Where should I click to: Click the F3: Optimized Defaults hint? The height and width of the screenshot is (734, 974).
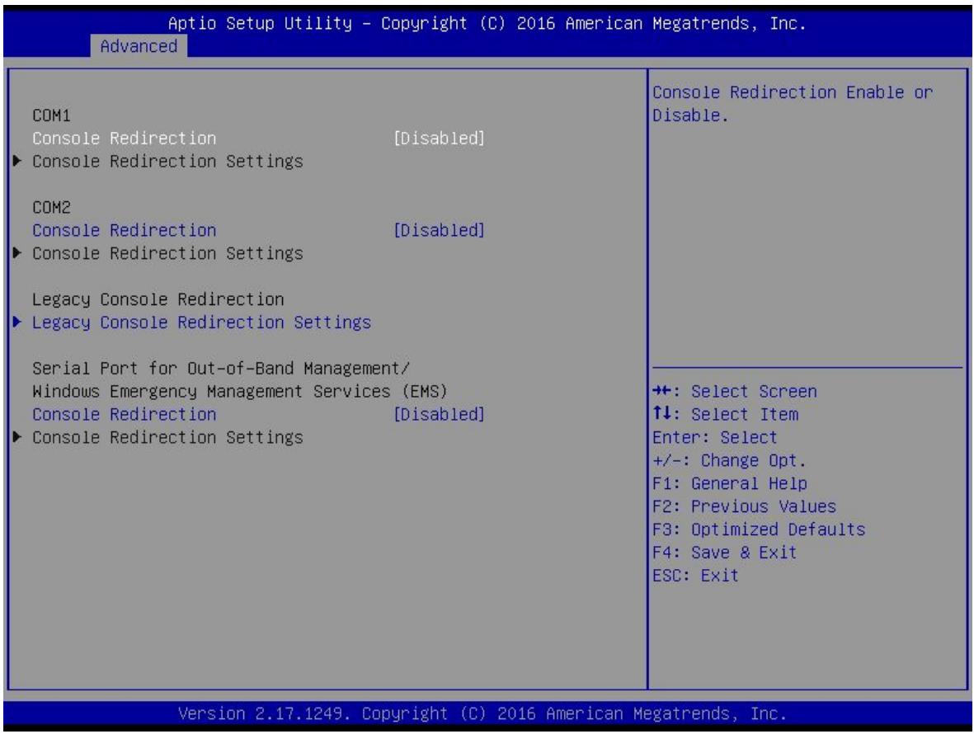759,529
